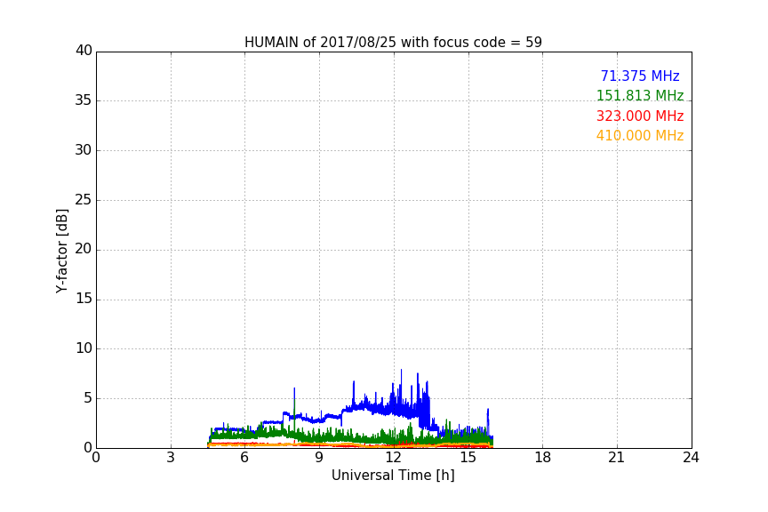Click the y-axis tick label 35
This screenshot has height=512, width=768.
click(84, 100)
